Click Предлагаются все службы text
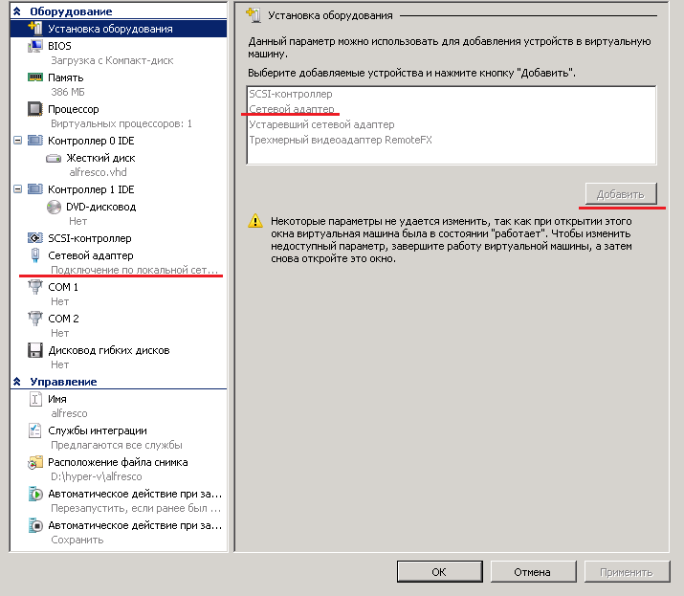 click(117, 445)
